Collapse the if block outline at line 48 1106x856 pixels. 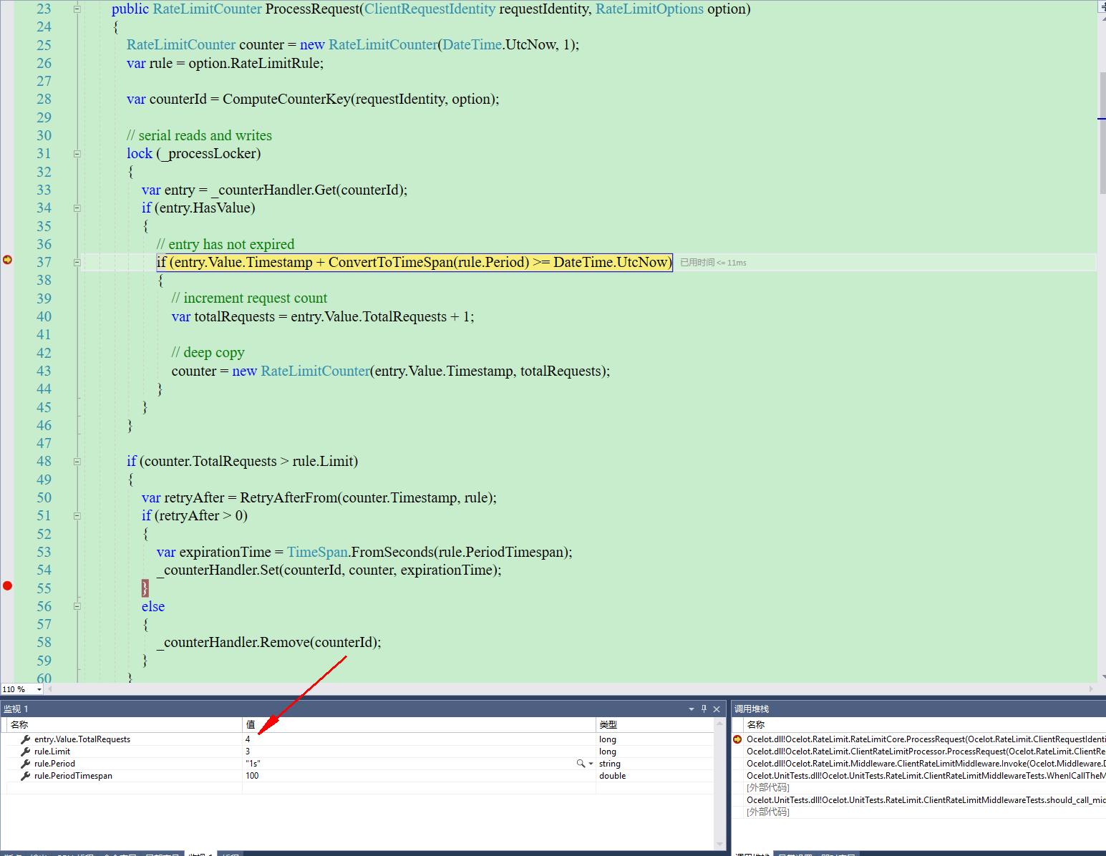(x=77, y=461)
